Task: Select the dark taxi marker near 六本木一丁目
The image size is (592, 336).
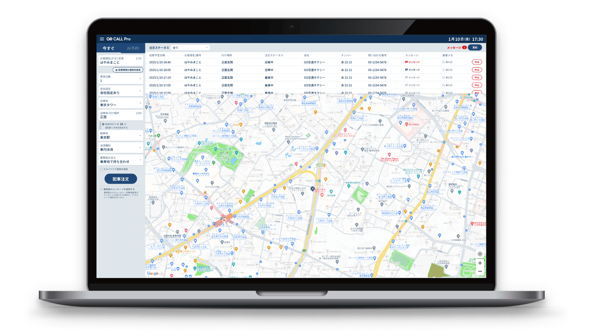Action: [x=312, y=189]
